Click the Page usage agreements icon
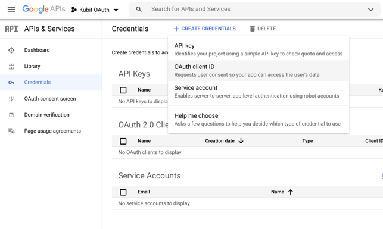This screenshot has width=383, height=229. point(11,131)
